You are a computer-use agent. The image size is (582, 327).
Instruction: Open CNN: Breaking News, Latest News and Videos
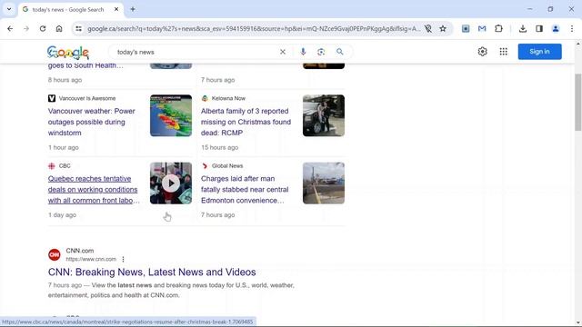pyautogui.click(x=152, y=272)
